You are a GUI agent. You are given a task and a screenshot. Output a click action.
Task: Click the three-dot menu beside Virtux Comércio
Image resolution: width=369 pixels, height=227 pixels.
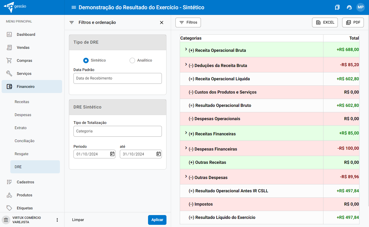(x=57, y=220)
